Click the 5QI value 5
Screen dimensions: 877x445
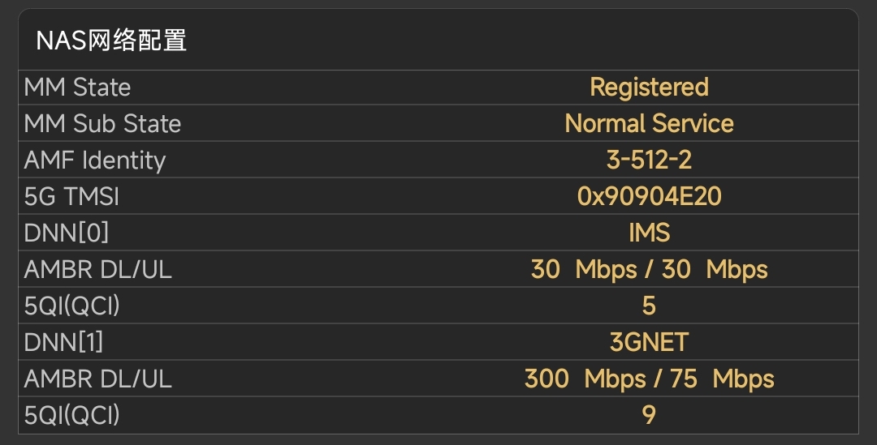[x=649, y=306]
